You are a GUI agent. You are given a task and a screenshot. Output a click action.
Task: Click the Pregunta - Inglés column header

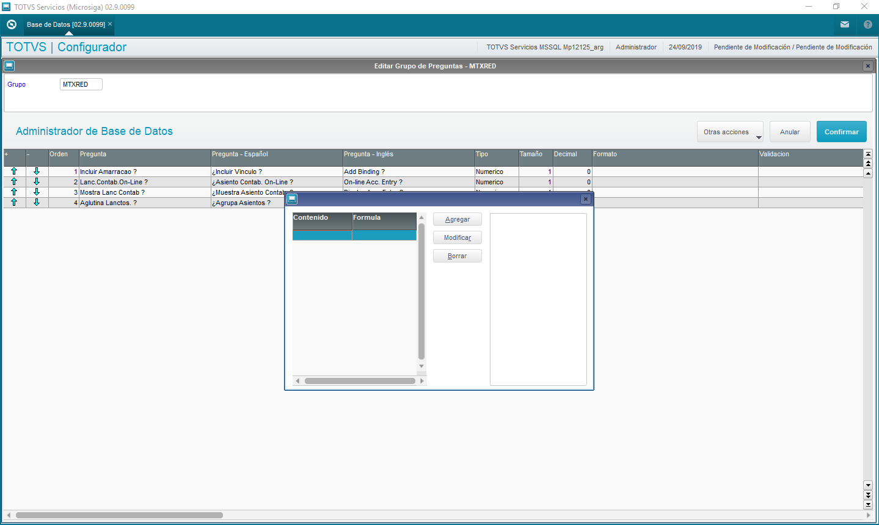(x=409, y=157)
